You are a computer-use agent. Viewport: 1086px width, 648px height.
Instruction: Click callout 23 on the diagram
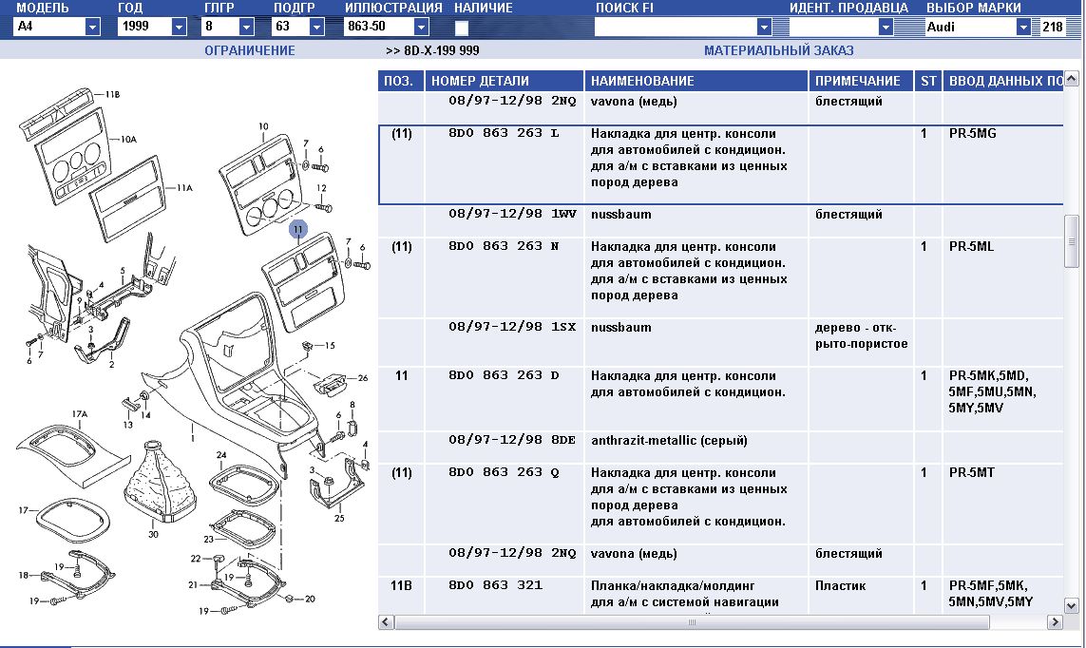pyautogui.click(x=208, y=539)
